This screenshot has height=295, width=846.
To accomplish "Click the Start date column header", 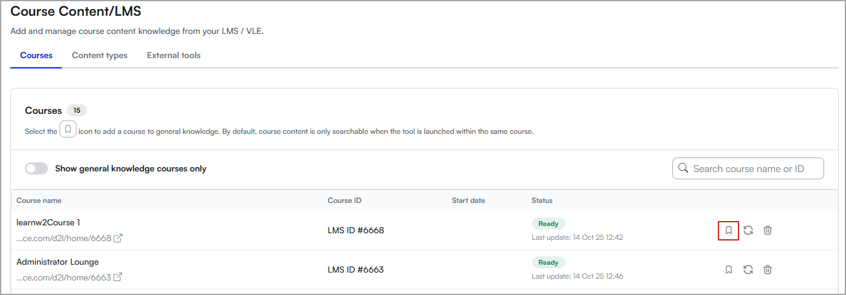I will coord(468,201).
